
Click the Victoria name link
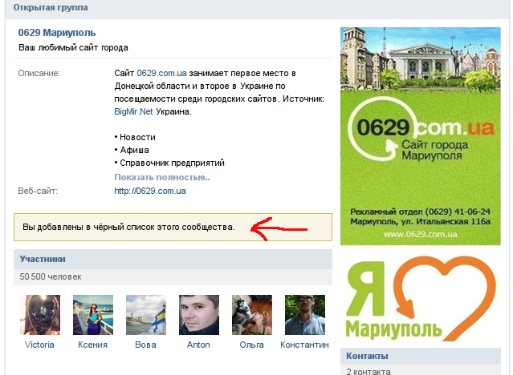click(39, 345)
